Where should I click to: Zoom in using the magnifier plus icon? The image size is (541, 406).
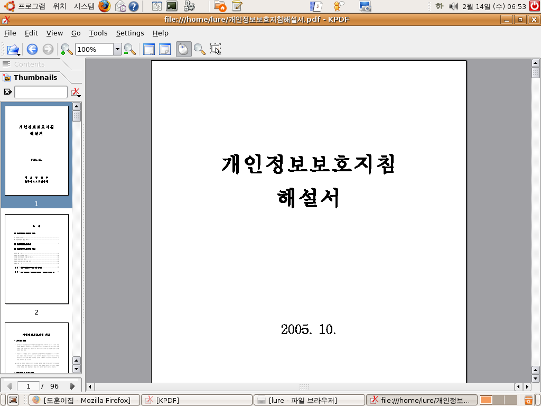coord(66,49)
